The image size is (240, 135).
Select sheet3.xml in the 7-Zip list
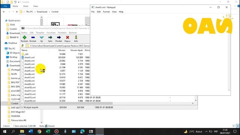coord(29,64)
